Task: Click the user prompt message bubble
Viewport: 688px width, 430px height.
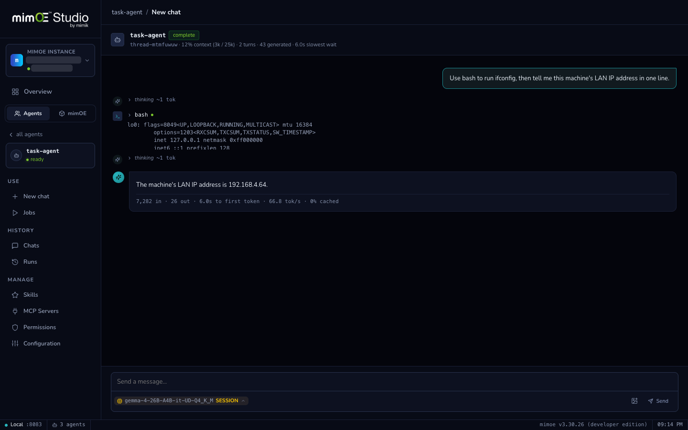Action: coord(559,78)
